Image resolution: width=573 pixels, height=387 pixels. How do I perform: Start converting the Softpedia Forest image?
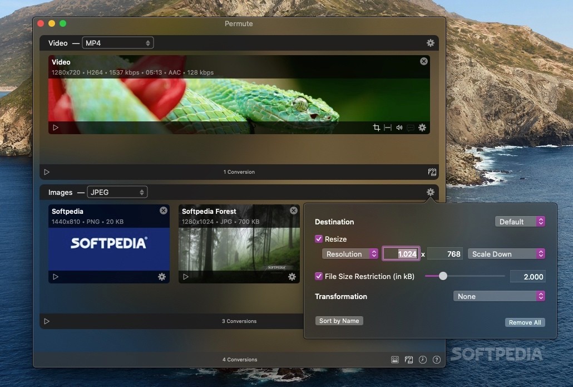click(186, 277)
